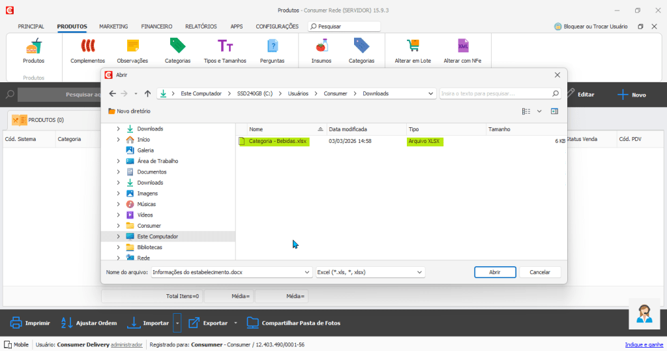Open the Importar dropdown arrow
Image resolution: width=667 pixels, height=351 pixels.
click(177, 323)
